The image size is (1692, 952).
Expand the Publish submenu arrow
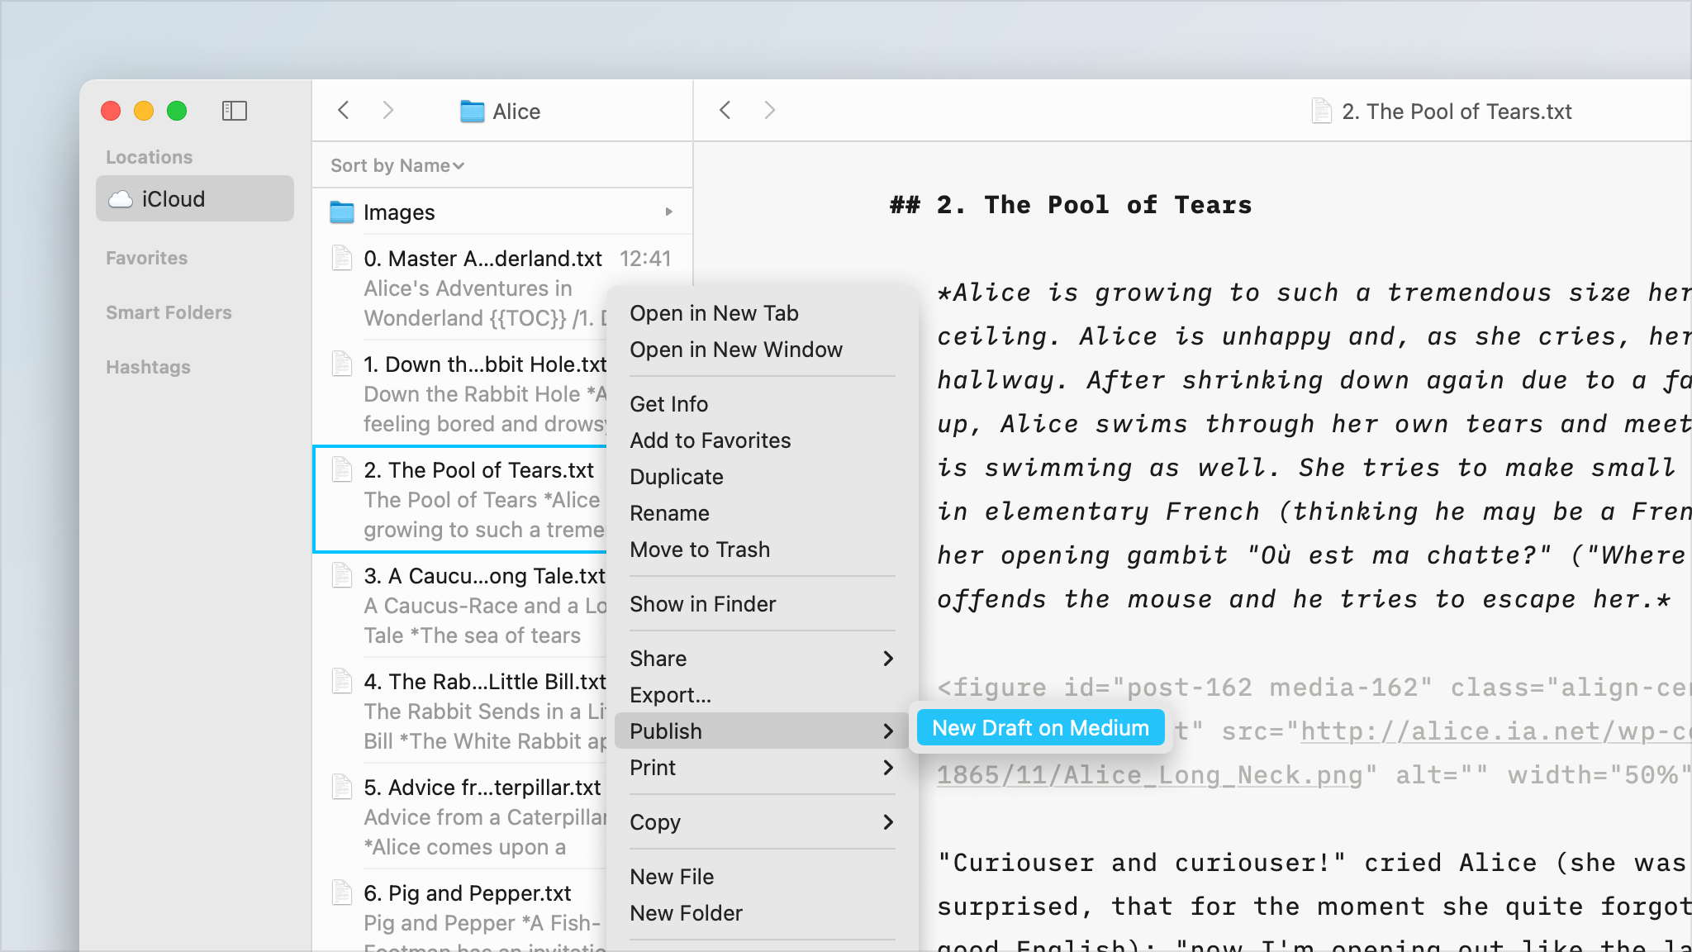888,731
